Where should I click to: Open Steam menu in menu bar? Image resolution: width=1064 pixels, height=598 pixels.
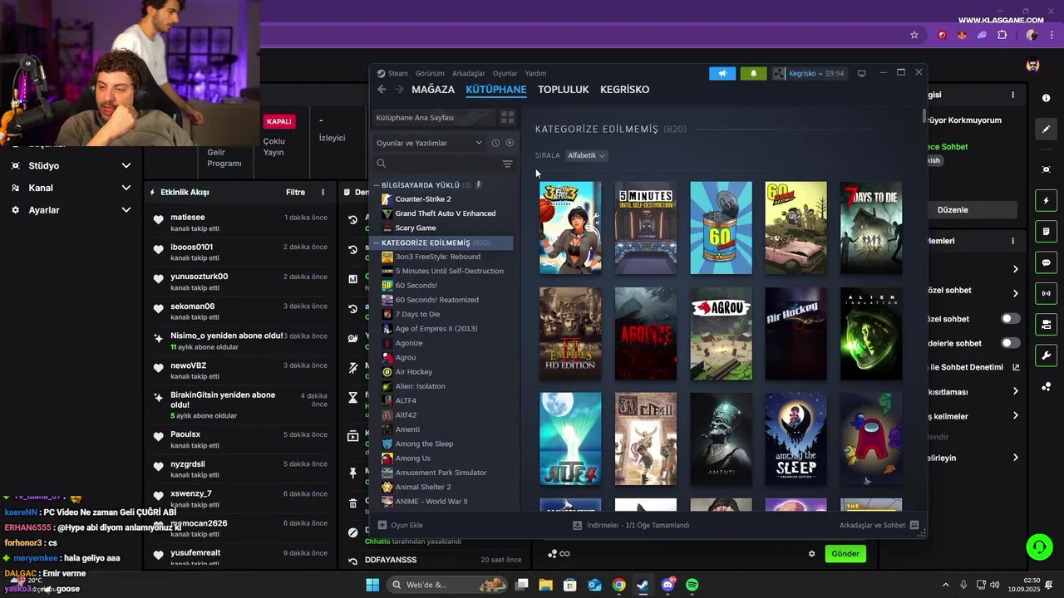click(x=392, y=73)
